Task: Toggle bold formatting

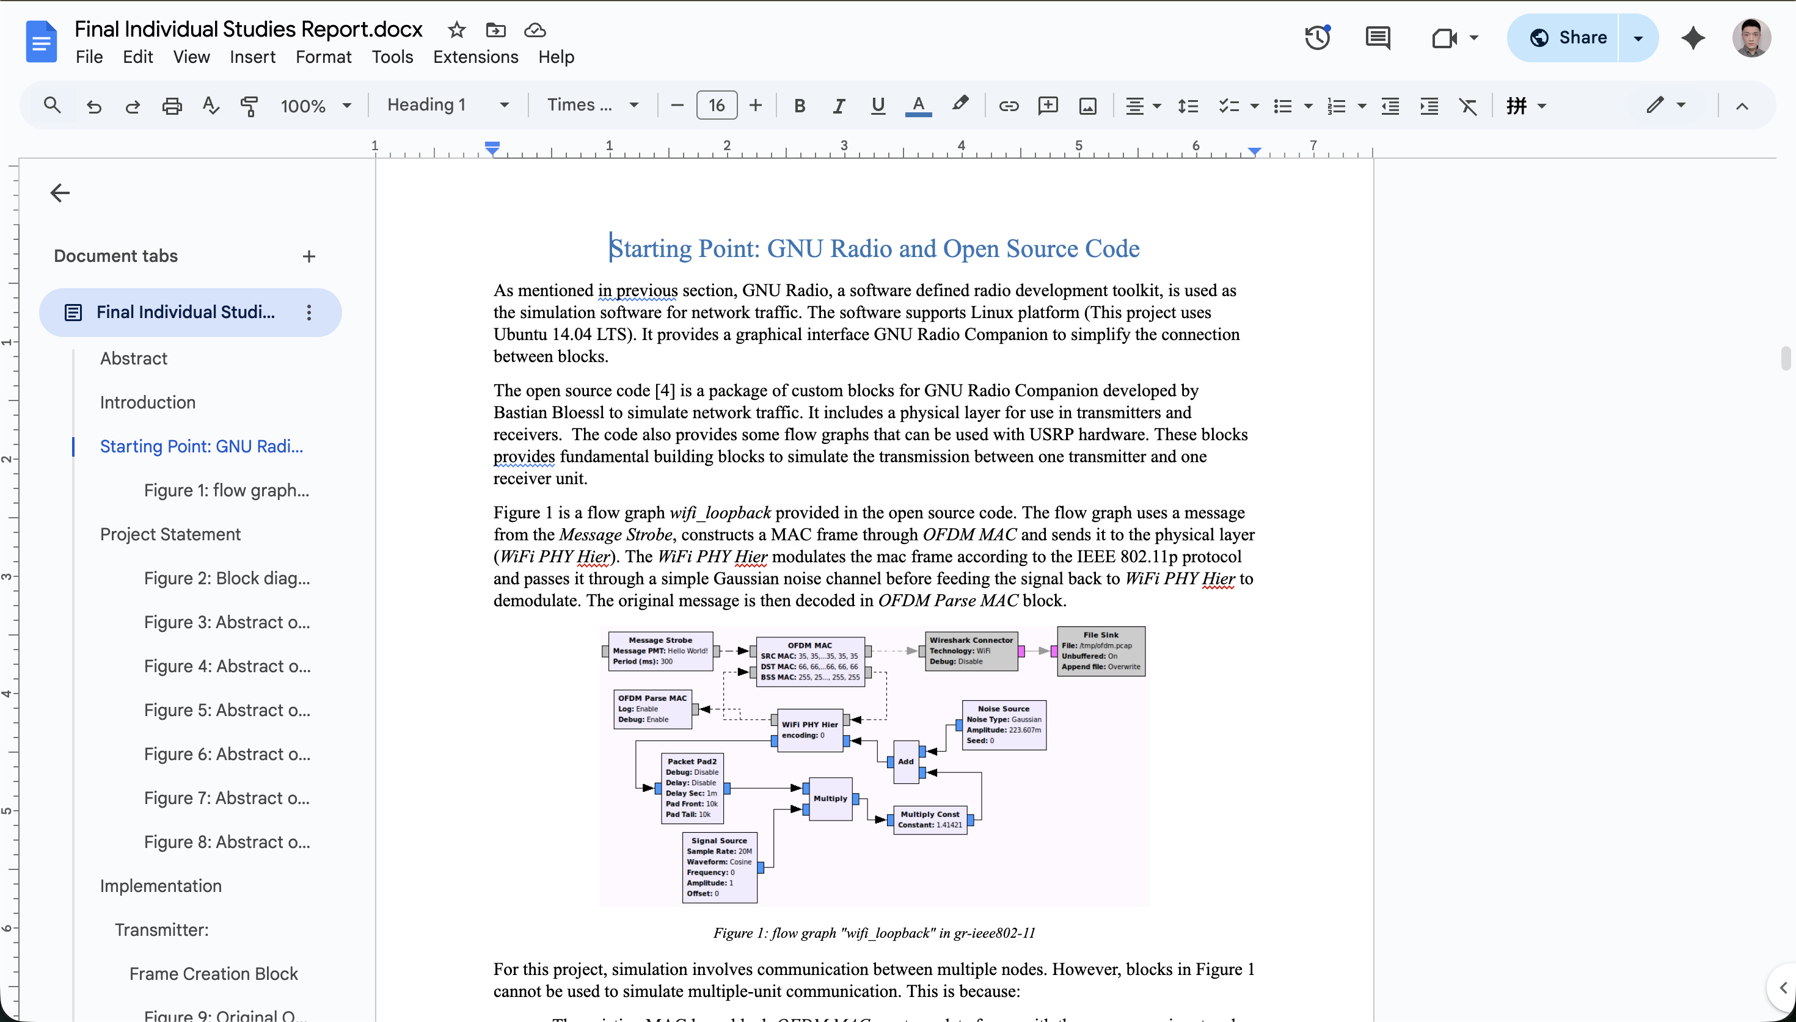Action: coord(799,106)
